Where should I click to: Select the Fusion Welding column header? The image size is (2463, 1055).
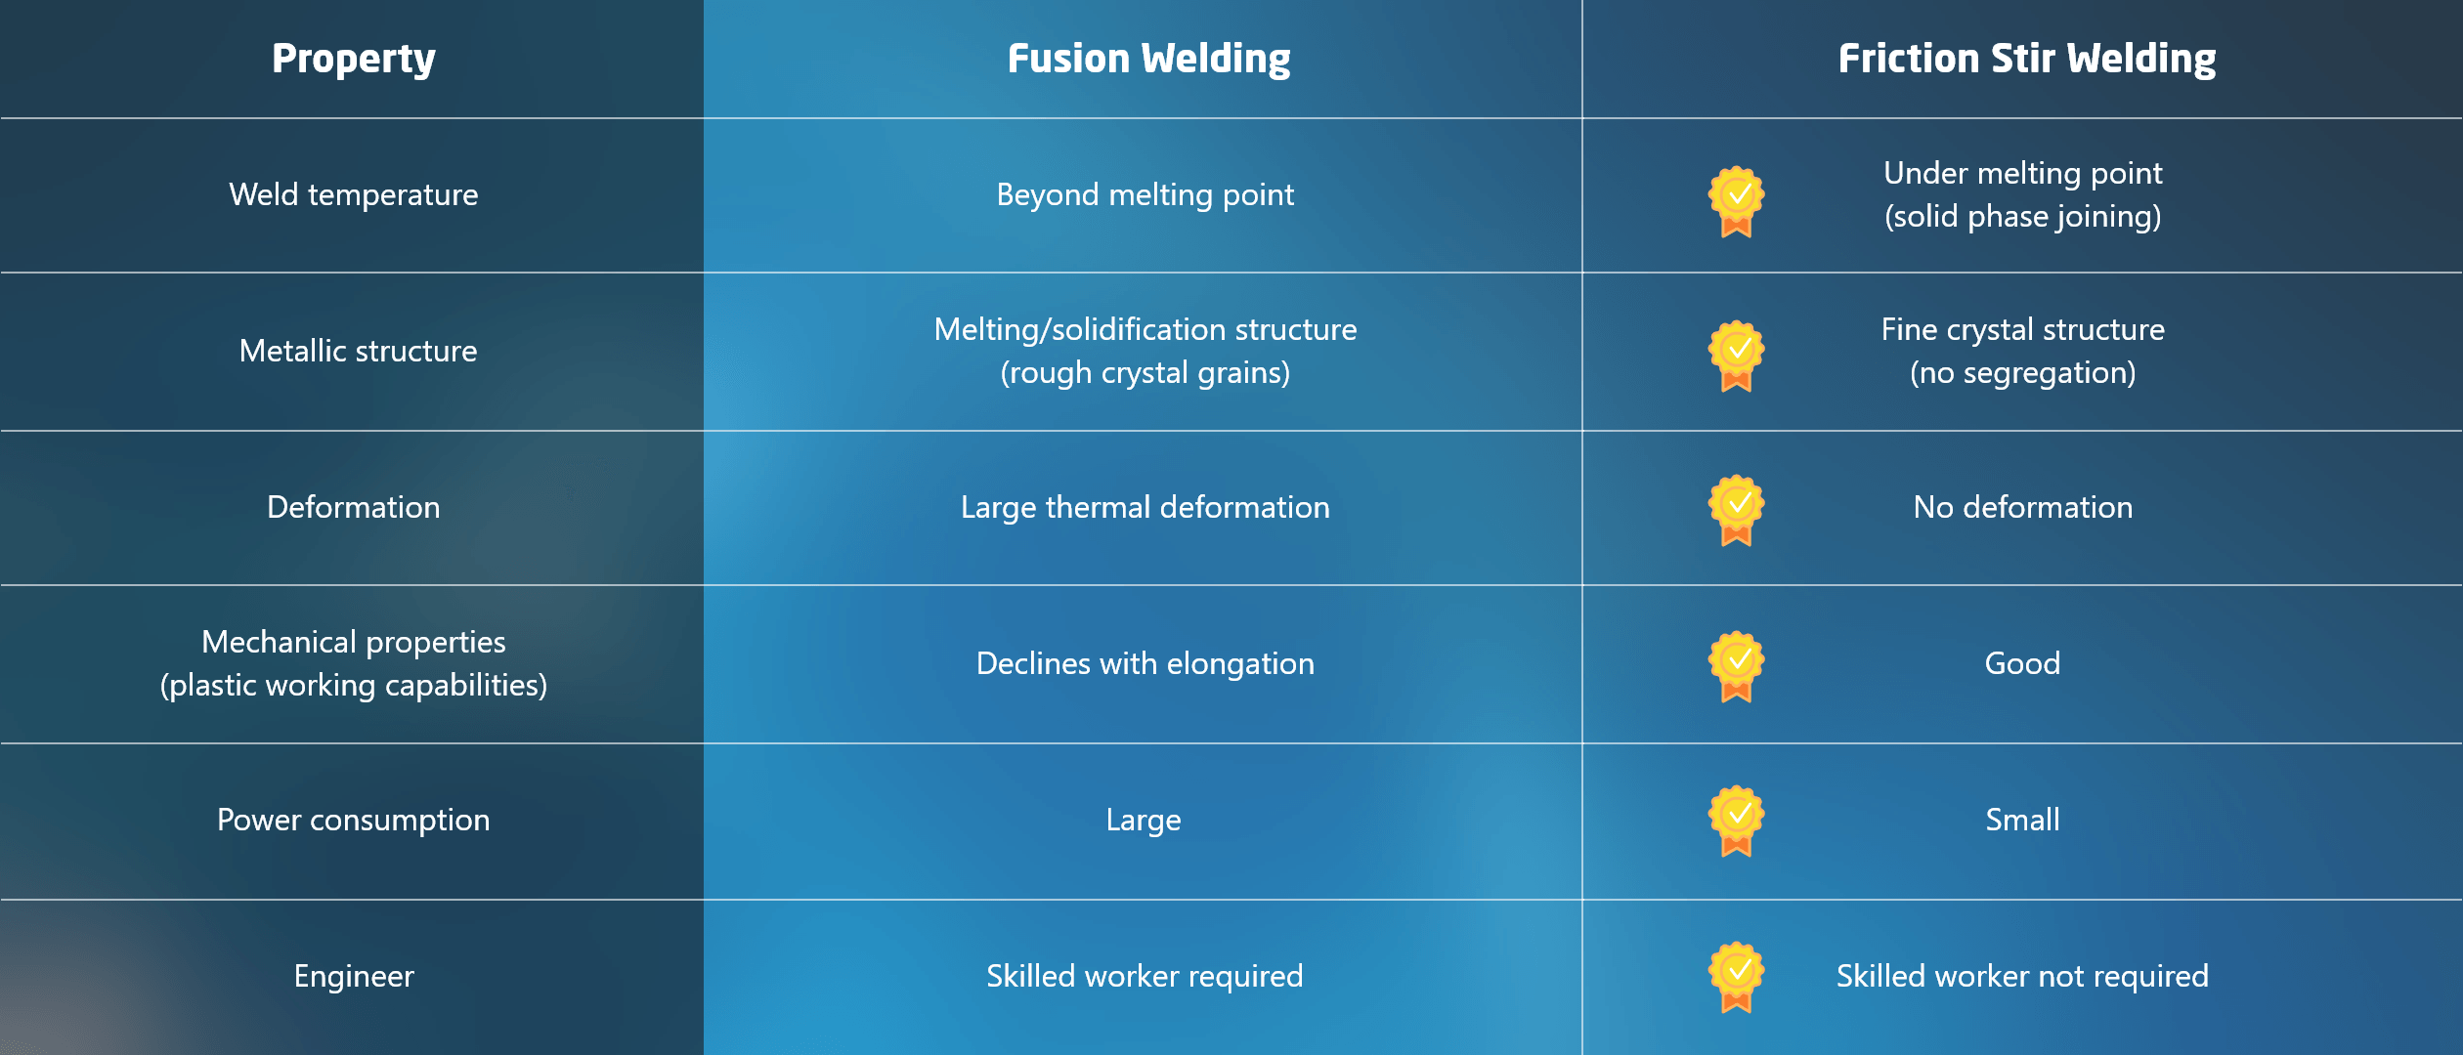click(1148, 60)
